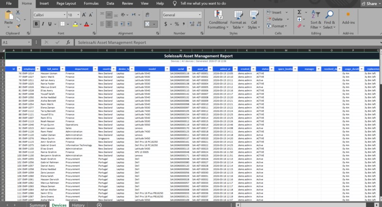
Task: Toggle bottom align in Alignment group
Action: tap(116, 15)
